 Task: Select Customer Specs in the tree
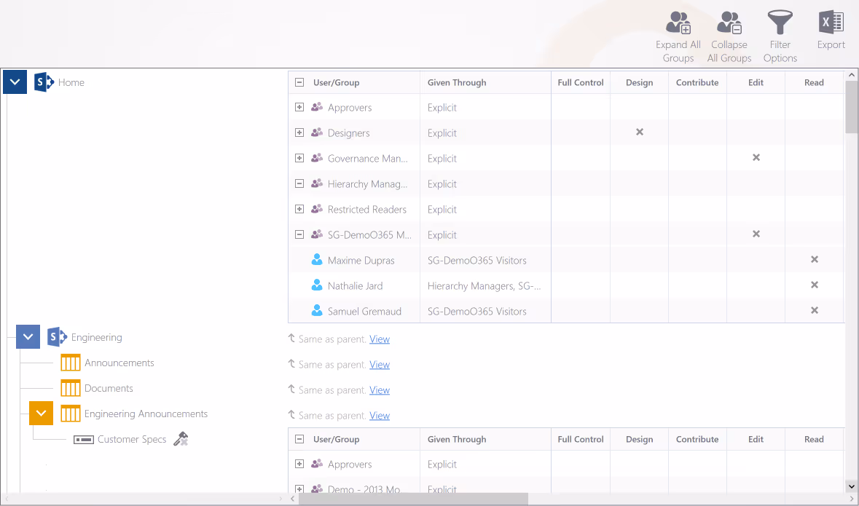(131, 439)
